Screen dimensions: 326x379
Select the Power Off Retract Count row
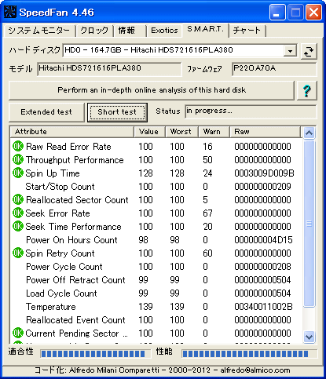point(156,280)
